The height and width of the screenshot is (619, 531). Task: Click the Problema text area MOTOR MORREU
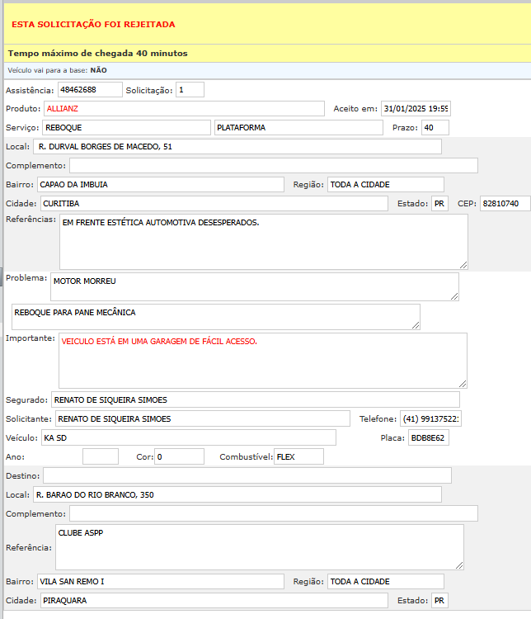pyautogui.click(x=254, y=286)
